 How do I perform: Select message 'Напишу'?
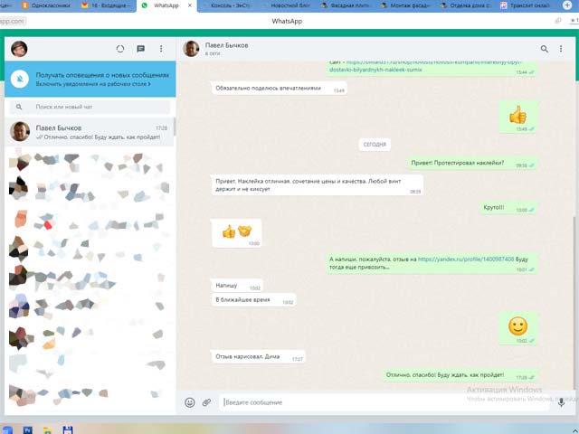237,286
